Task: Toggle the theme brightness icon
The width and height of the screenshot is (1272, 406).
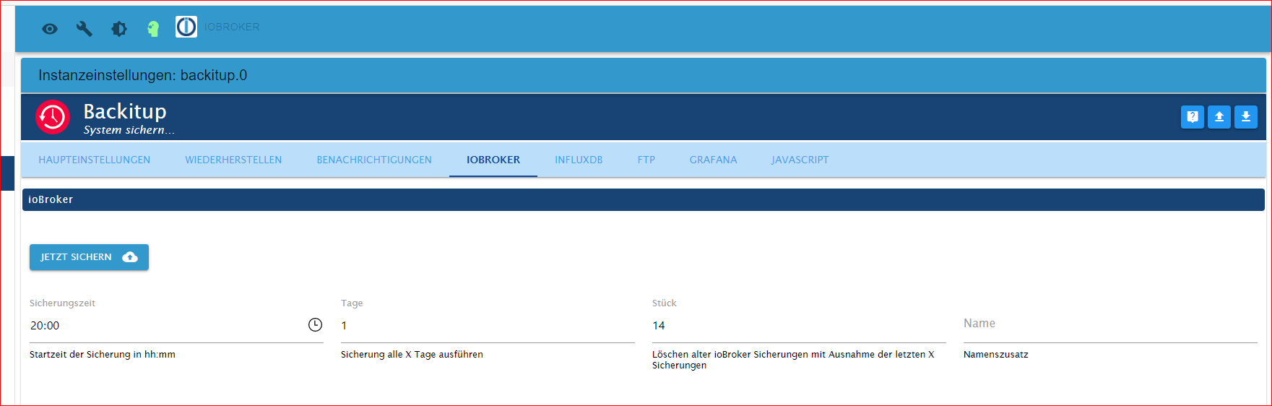Action: click(119, 28)
